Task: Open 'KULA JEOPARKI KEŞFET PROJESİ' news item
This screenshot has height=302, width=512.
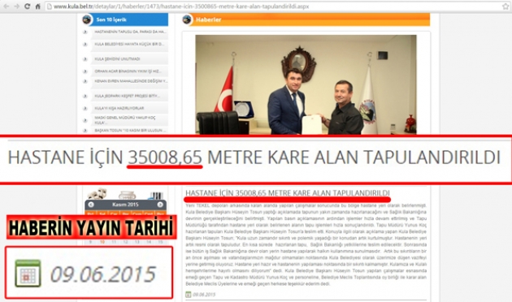Action: pos(127,96)
